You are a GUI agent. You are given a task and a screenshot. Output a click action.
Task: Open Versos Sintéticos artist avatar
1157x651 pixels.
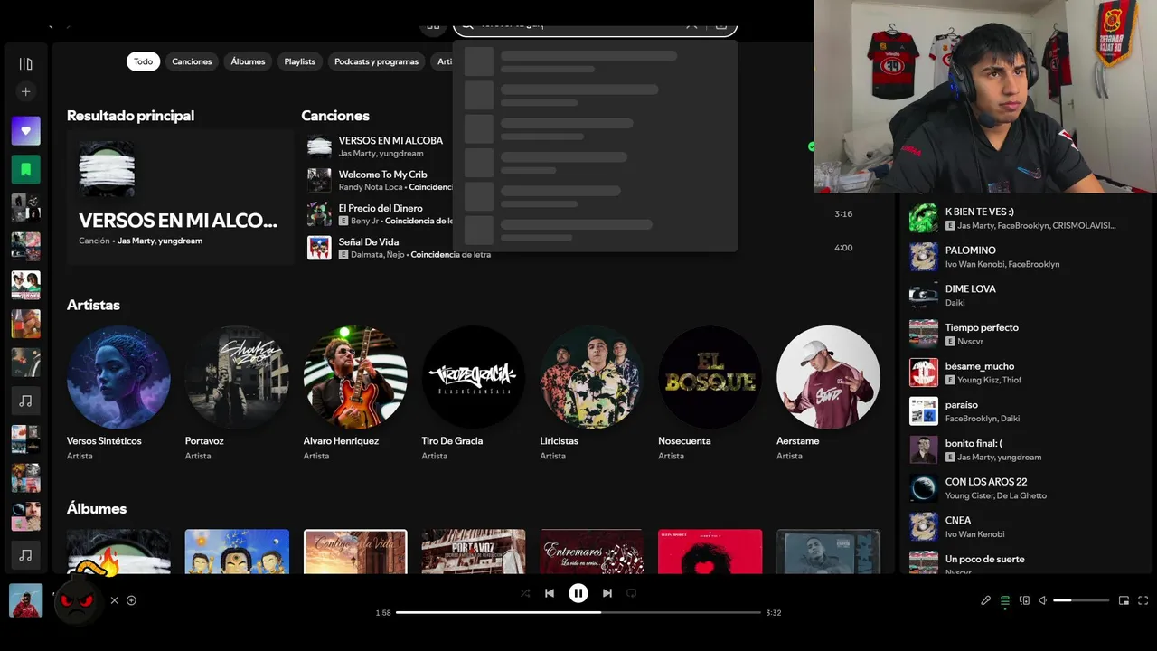[118, 377]
